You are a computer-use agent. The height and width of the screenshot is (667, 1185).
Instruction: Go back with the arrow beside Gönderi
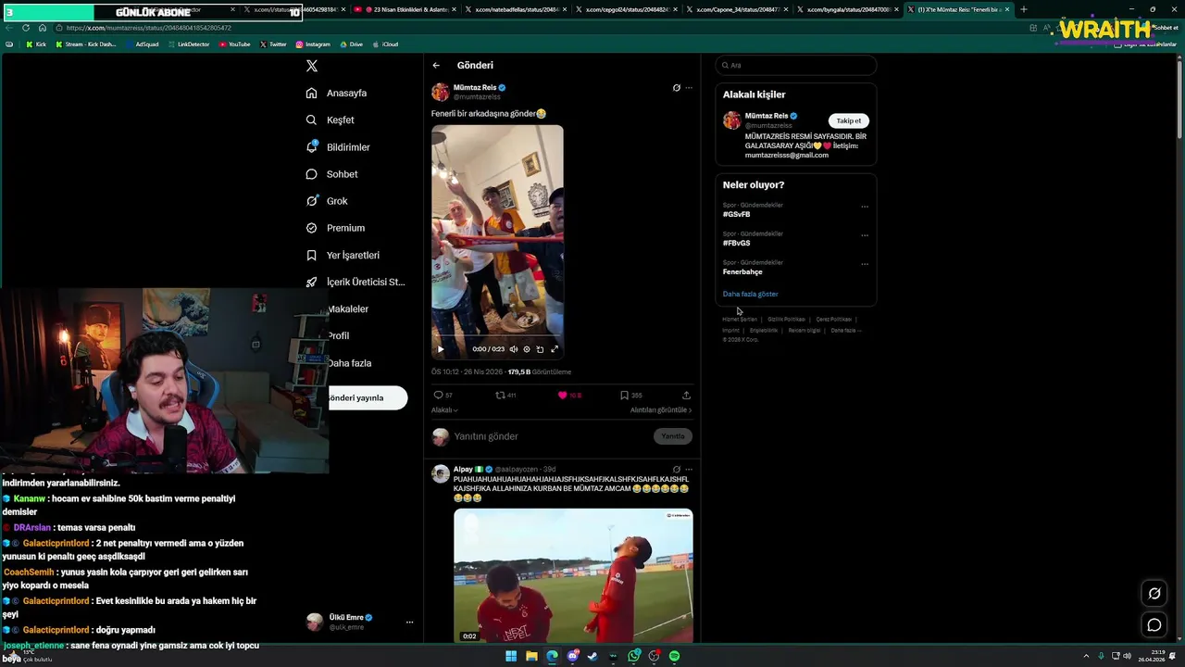(x=436, y=65)
